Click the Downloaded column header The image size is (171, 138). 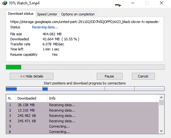pyautogui.click(x=31, y=98)
